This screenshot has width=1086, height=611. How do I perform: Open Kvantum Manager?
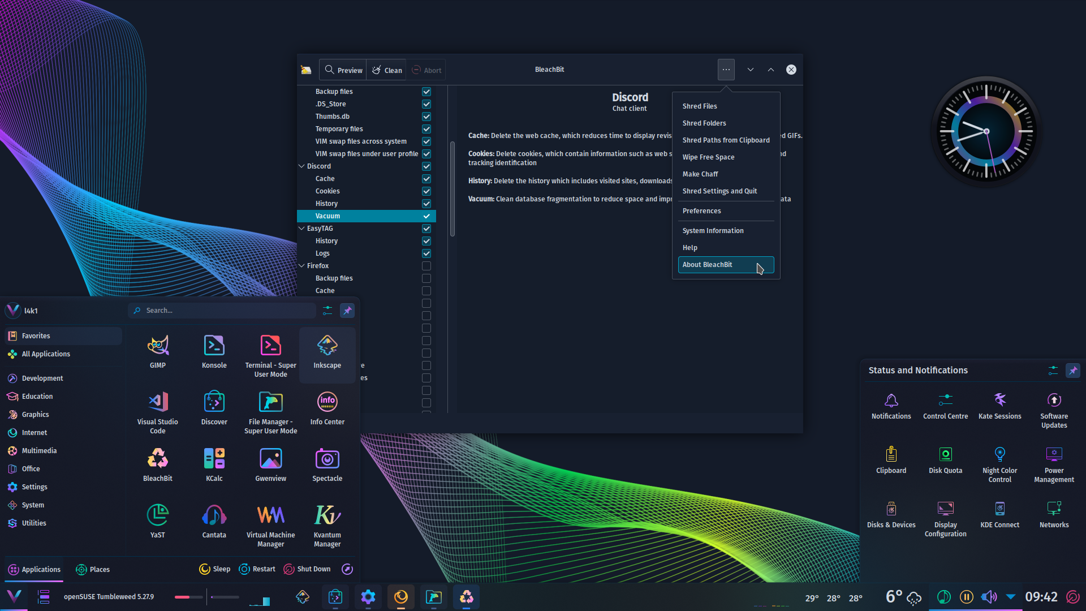click(x=327, y=526)
